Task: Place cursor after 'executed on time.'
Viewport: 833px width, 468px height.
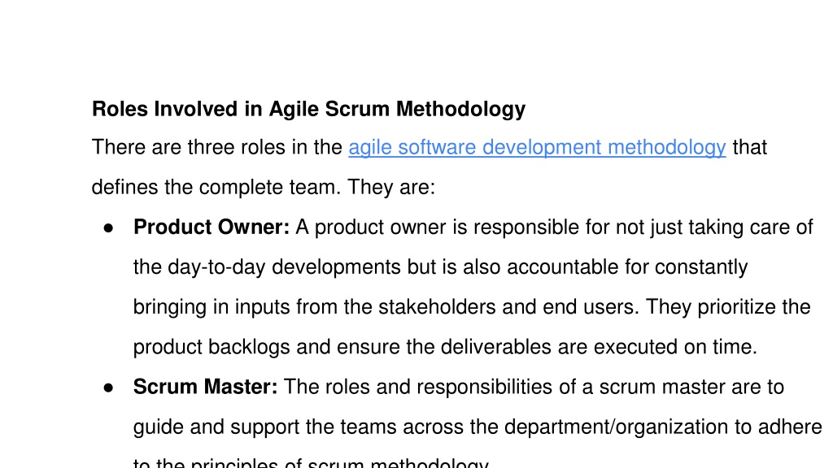Action: (x=758, y=347)
